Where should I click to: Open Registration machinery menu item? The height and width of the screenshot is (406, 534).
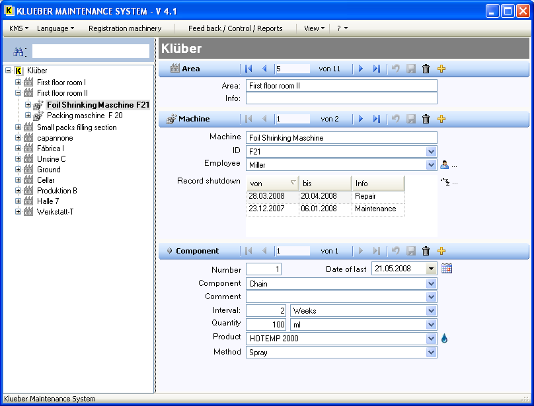[125, 28]
